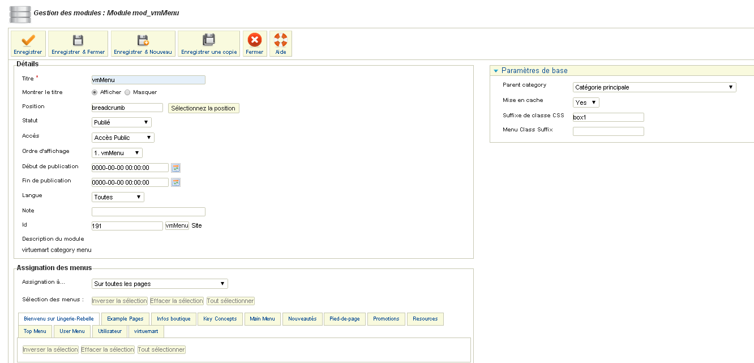Click Enregistrer & Nouveau icon

point(143,40)
